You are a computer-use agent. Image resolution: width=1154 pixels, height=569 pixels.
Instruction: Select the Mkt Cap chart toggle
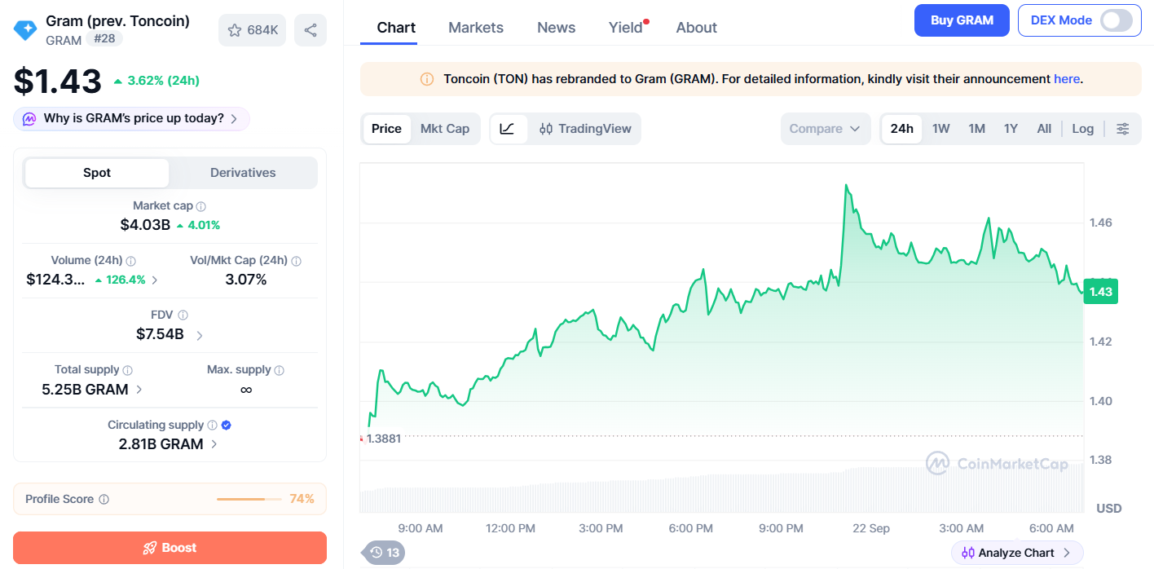click(x=445, y=129)
